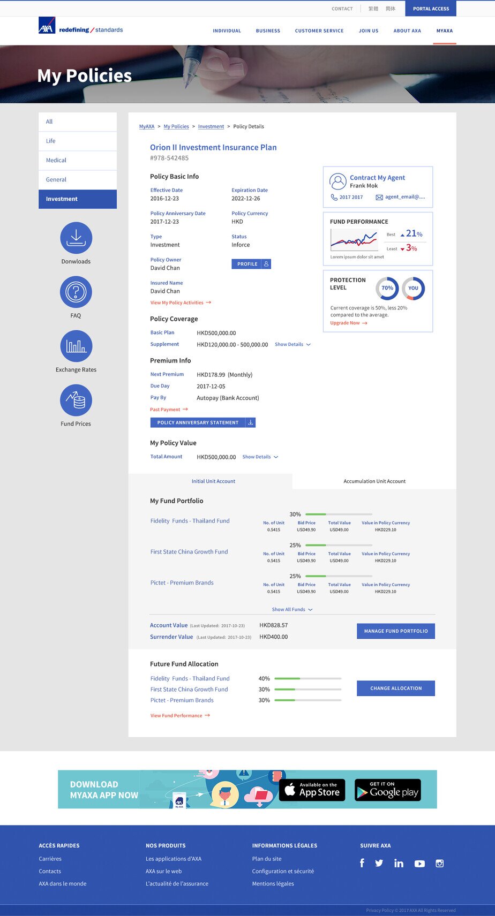Open the Business navigation menu
This screenshot has height=916, width=495.
point(268,31)
